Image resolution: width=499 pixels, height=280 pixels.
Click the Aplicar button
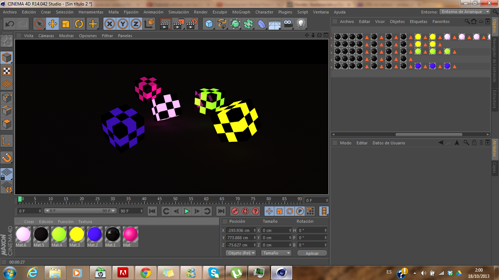click(x=312, y=253)
